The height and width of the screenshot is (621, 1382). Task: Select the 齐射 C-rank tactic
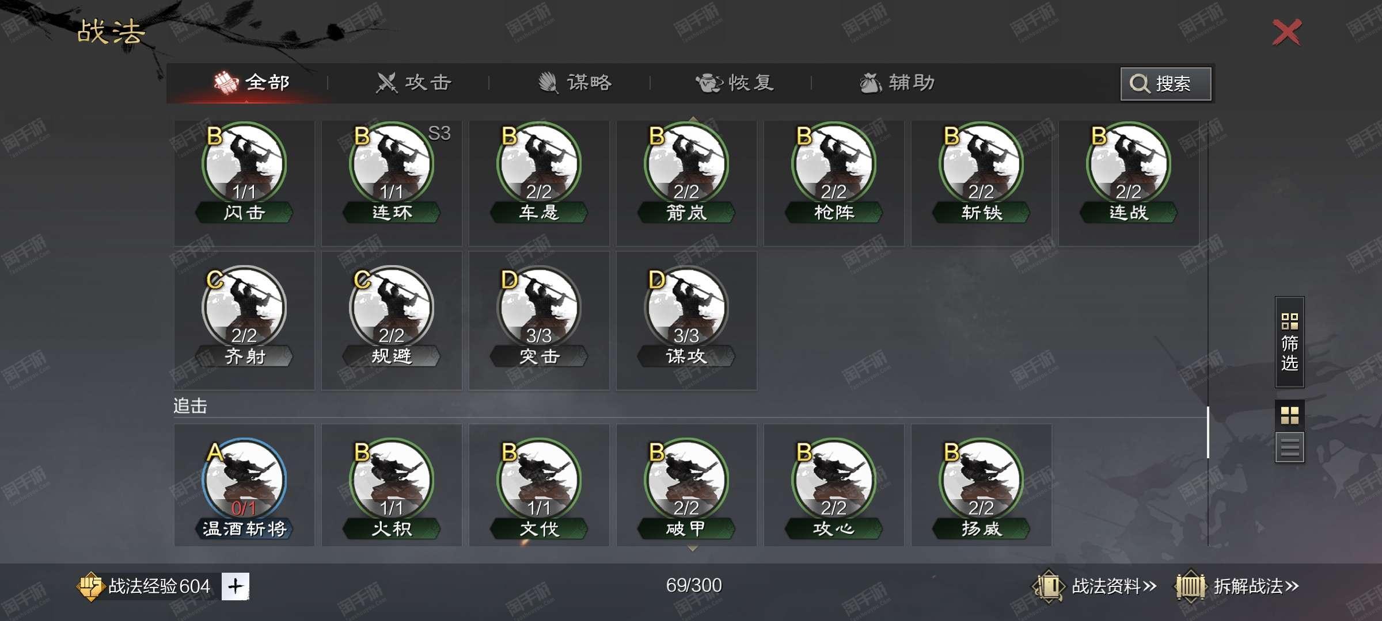pos(244,316)
